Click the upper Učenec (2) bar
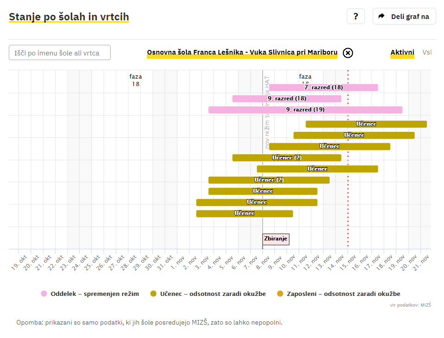Screen dimensions: 444x338 (287, 158)
